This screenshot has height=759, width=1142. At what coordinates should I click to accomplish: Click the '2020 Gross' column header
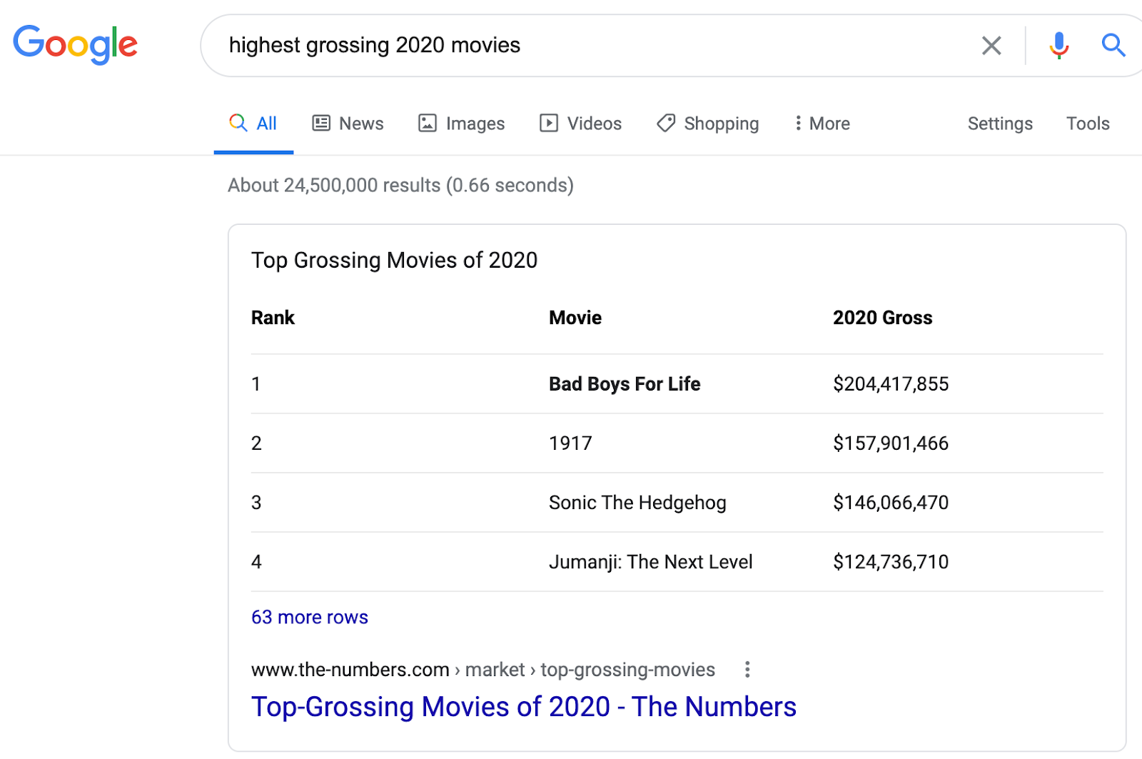pos(883,318)
